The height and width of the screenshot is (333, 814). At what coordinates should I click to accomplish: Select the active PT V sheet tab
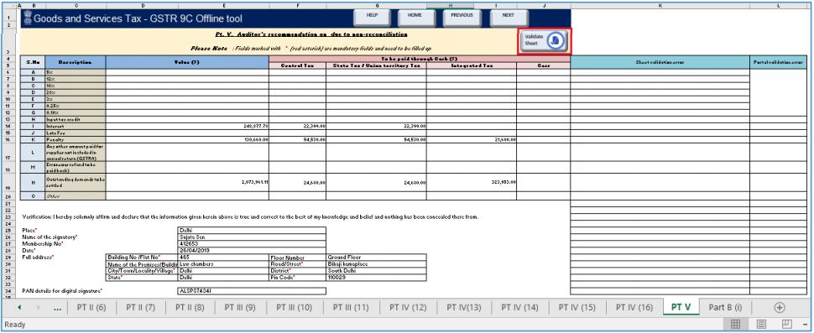pyautogui.click(x=681, y=307)
